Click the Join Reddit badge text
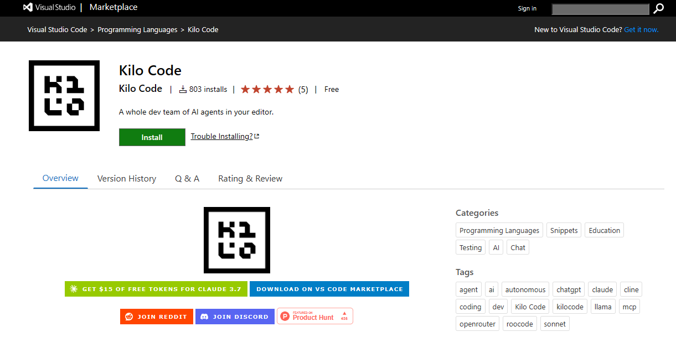The image size is (676, 342). [x=163, y=317]
